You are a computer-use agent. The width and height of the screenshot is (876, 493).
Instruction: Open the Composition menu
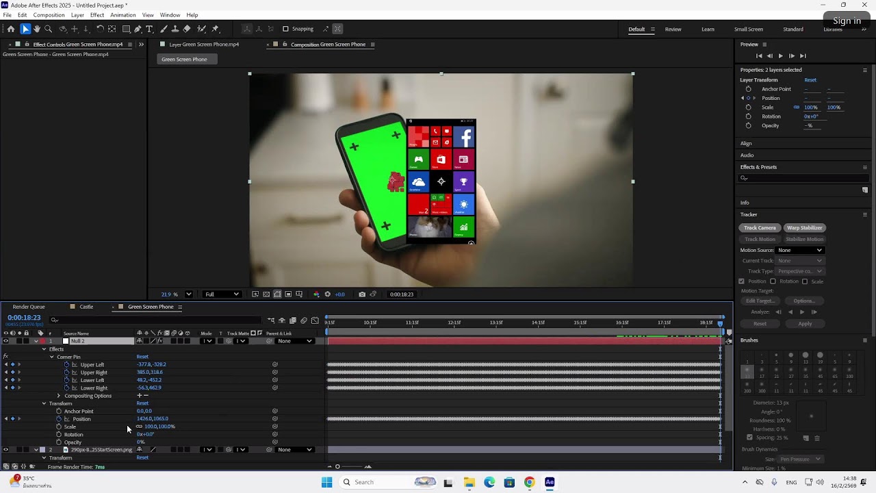[49, 15]
